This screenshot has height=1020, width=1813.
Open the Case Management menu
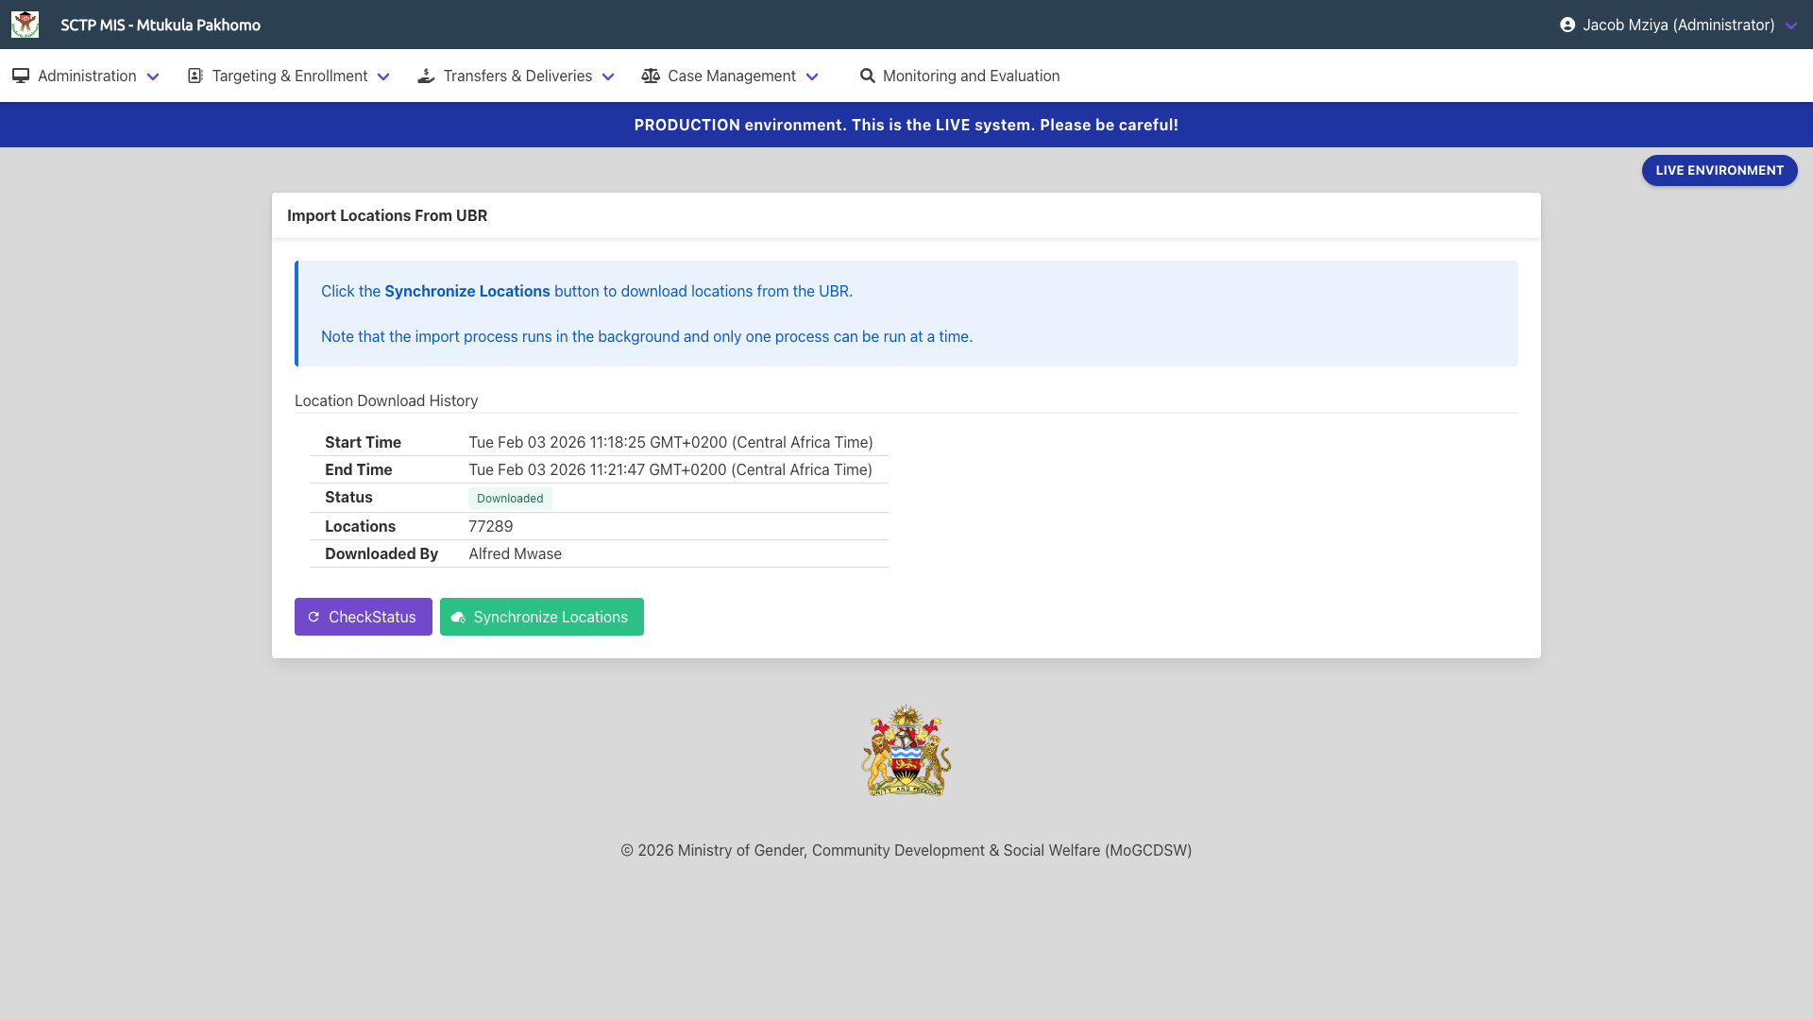click(x=731, y=76)
